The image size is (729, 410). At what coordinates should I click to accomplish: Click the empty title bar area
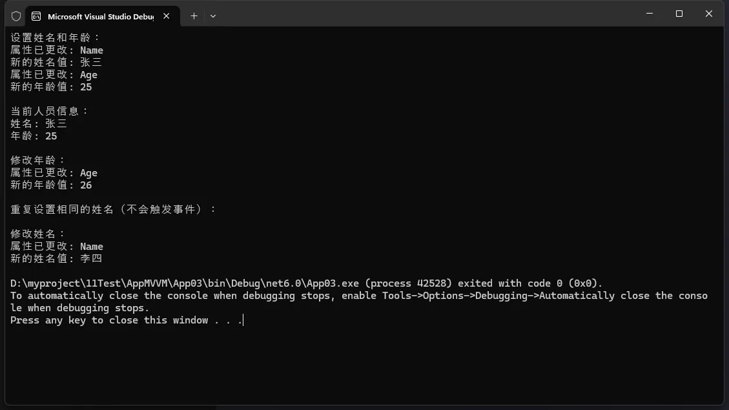pyautogui.click(x=420, y=14)
